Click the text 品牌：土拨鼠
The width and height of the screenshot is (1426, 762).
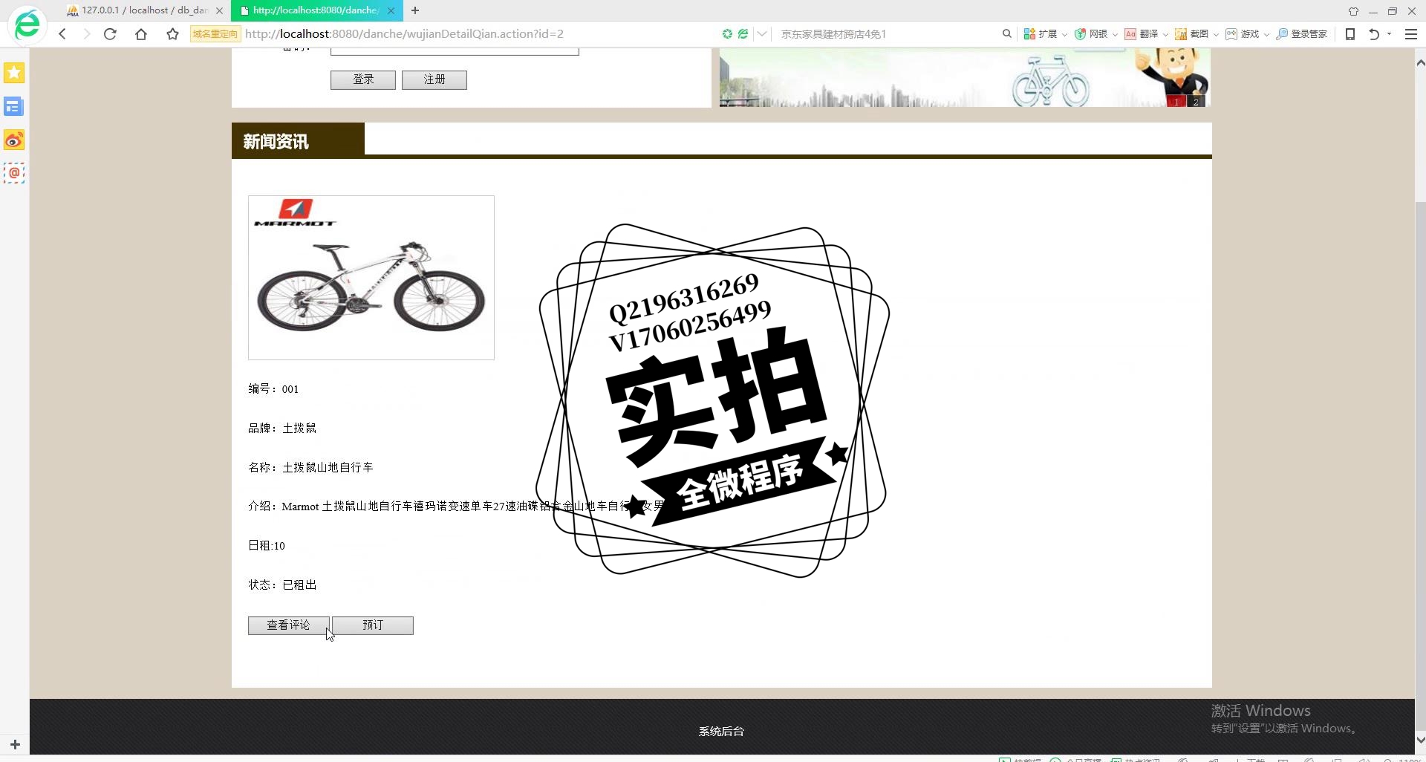(x=282, y=429)
